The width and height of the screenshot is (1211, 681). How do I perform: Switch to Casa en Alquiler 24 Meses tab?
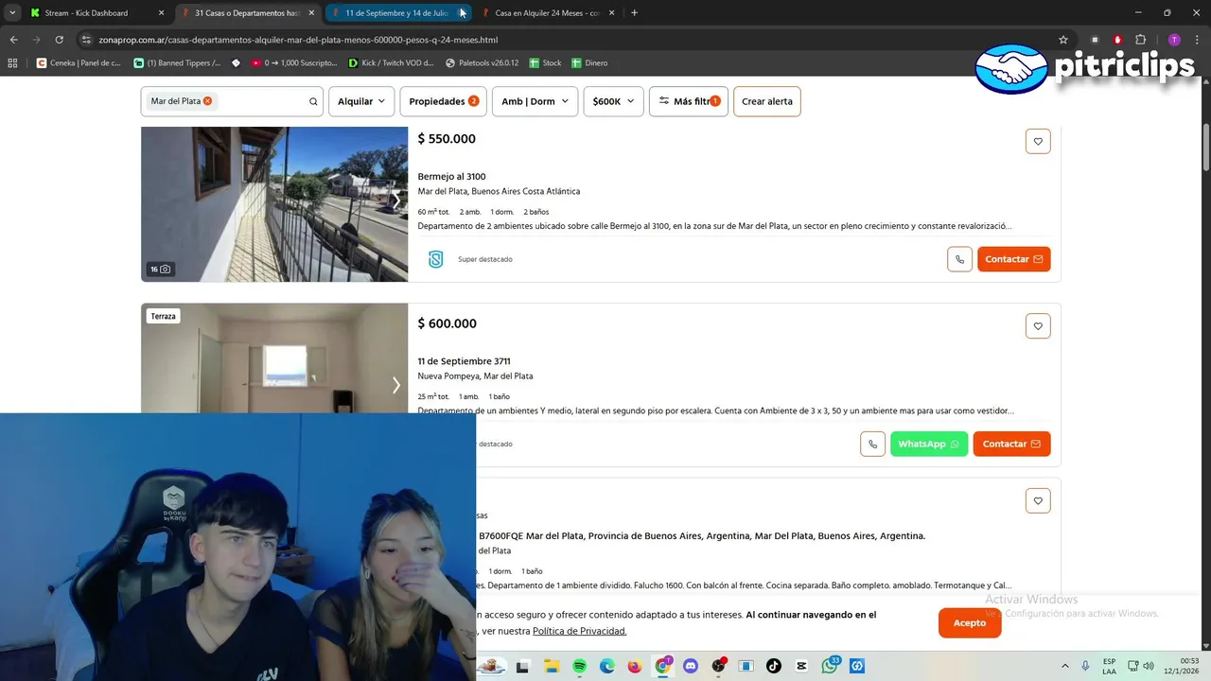point(547,13)
